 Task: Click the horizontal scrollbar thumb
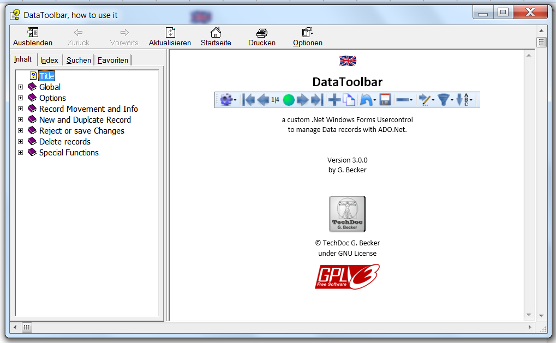coord(27,327)
